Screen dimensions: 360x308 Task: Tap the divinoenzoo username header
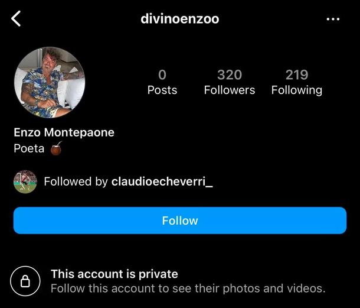pyautogui.click(x=180, y=19)
